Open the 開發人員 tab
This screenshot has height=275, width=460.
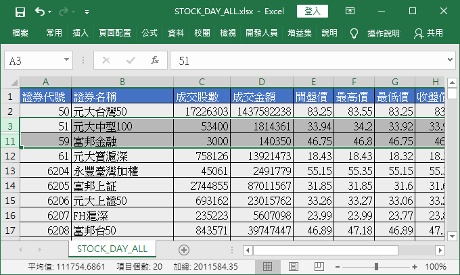pyautogui.click(x=261, y=33)
